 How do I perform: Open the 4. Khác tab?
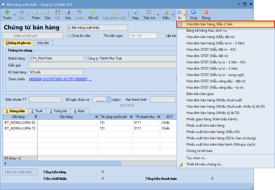[x=80, y=111]
